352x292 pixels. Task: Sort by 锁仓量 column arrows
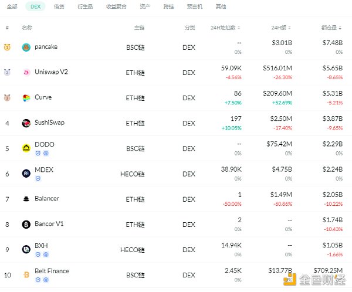coord(341,28)
